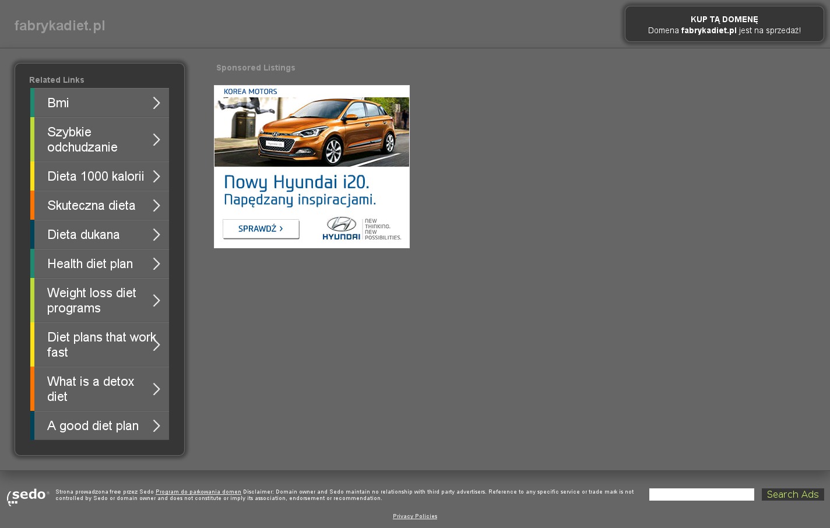Click the arrow beside Dieta dukana
The width and height of the screenshot is (830, 528).
click(x=156, y=235)
